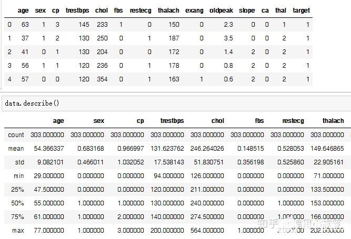Select the 'oldpeak' column header

coord(220,10)
